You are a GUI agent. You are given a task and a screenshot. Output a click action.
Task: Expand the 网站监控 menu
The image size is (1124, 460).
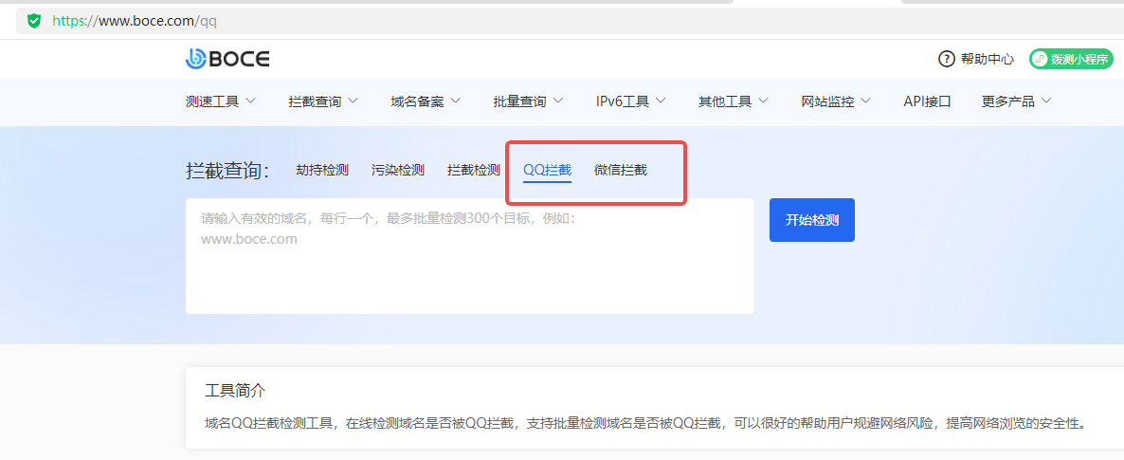click(x=836, y=101)
